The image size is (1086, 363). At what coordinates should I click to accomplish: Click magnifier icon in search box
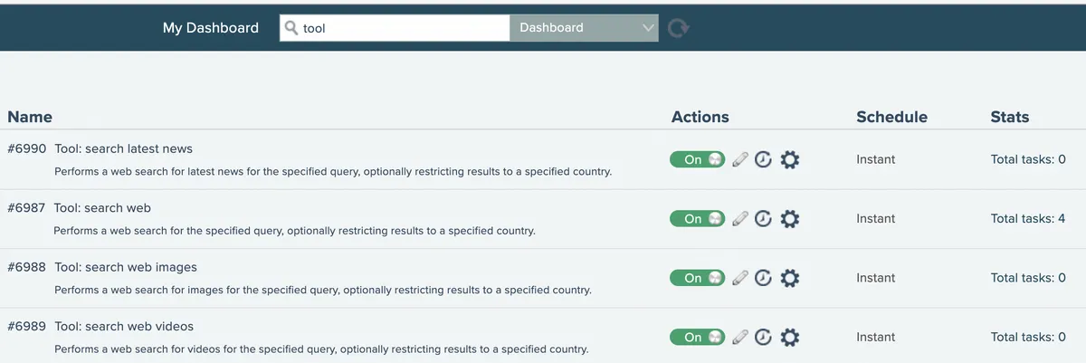tap(291, 28)
